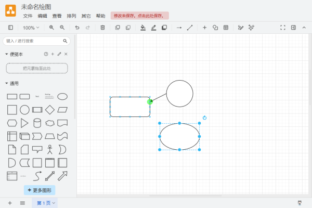Select the cloud shape in palette
Image resolution: width=312 pixels, height=208 pixels.
click(50, 123)
